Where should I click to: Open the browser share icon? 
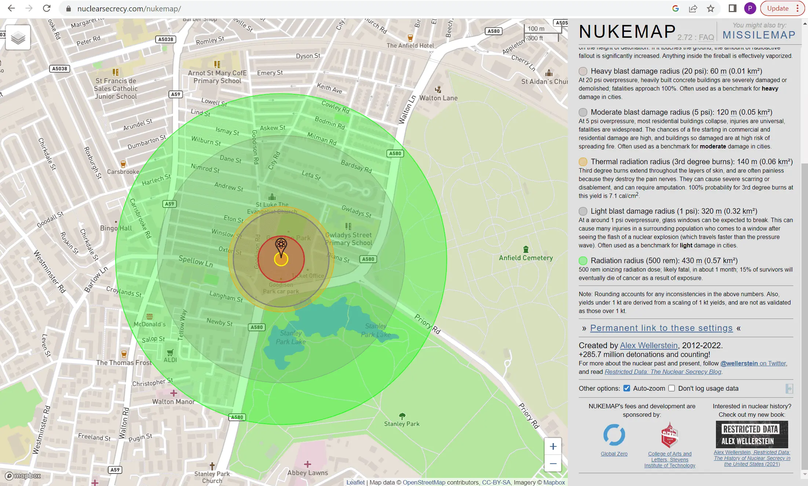click(693, 8)
